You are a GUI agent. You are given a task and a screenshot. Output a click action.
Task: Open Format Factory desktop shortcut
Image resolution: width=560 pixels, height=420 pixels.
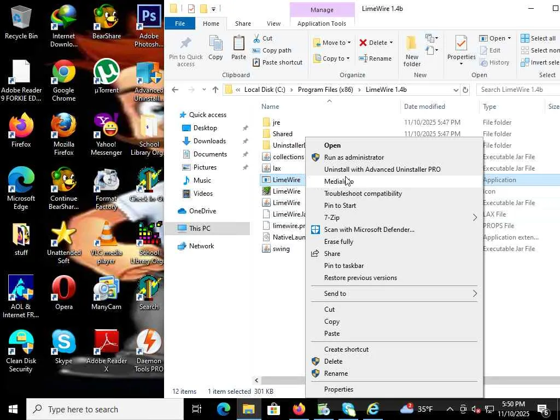pos(107,188)
